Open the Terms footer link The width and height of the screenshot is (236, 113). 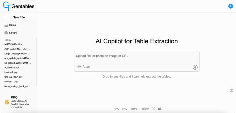coord(134,109)
